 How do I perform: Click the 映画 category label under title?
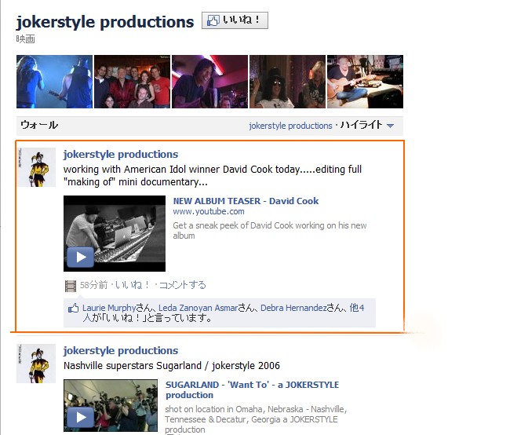26,39
